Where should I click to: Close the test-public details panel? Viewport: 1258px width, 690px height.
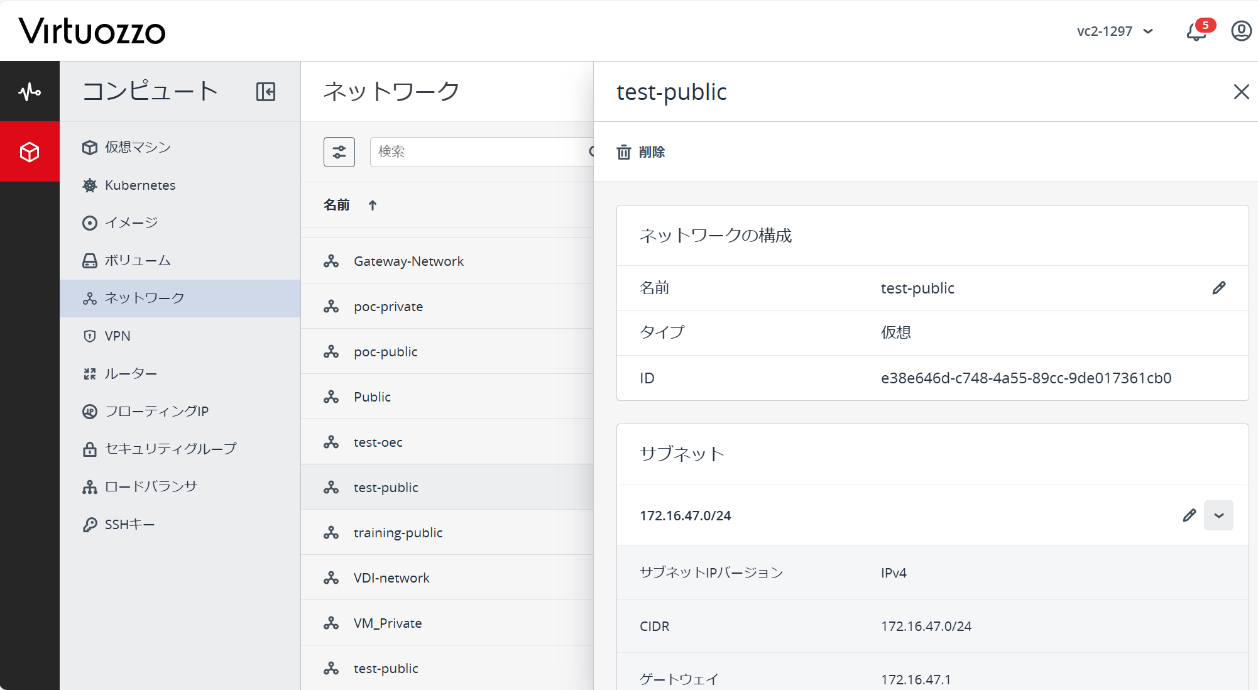[1241, 92]
